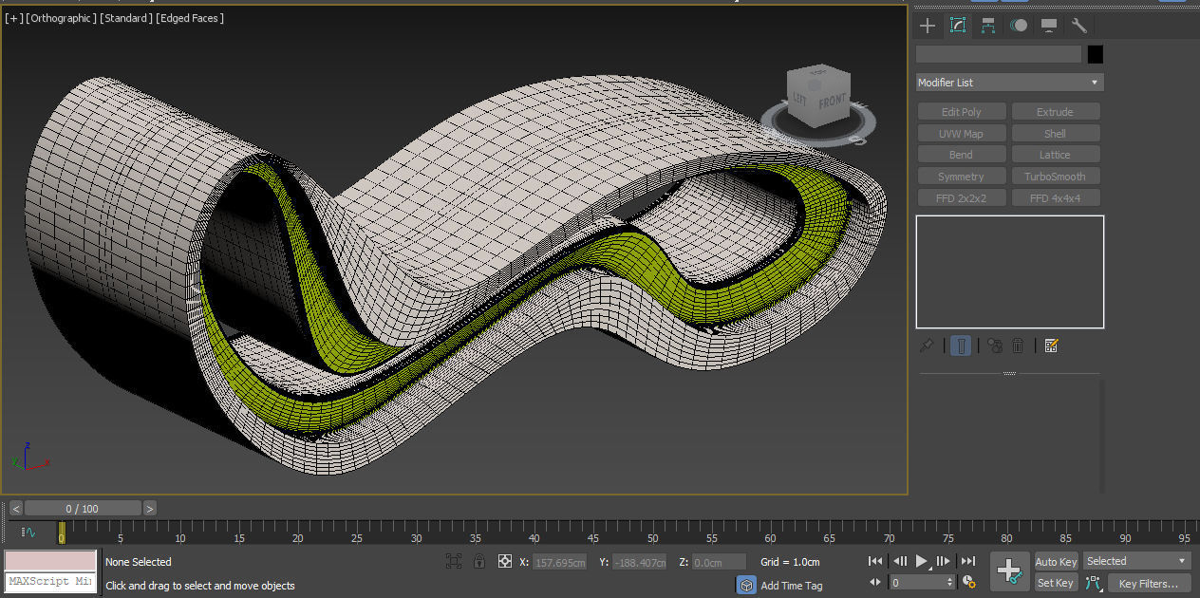Switch to the Display panel tab

(1049, 26)
